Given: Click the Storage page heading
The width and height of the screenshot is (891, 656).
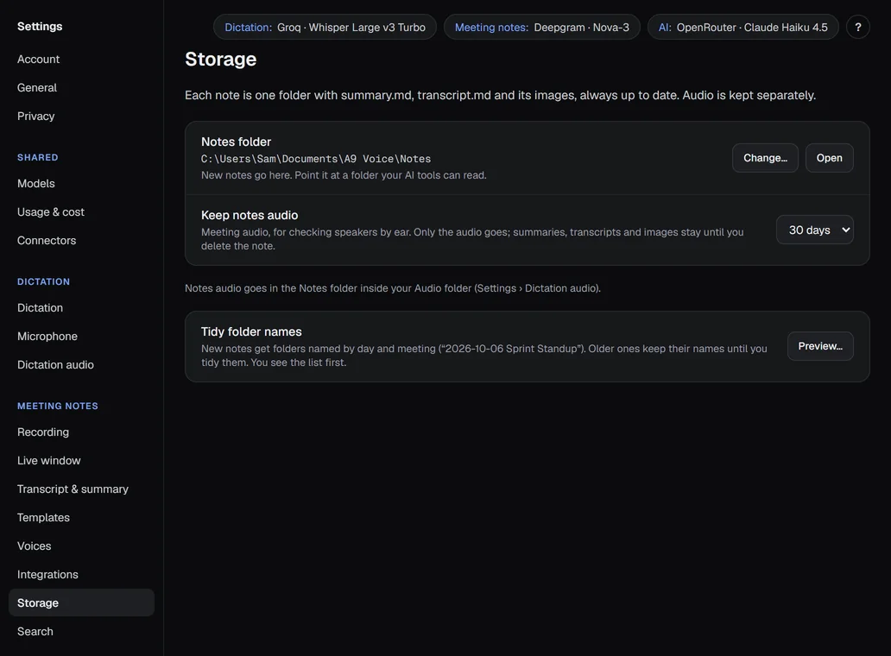Looking at the screenshot, I should point(220,59).
